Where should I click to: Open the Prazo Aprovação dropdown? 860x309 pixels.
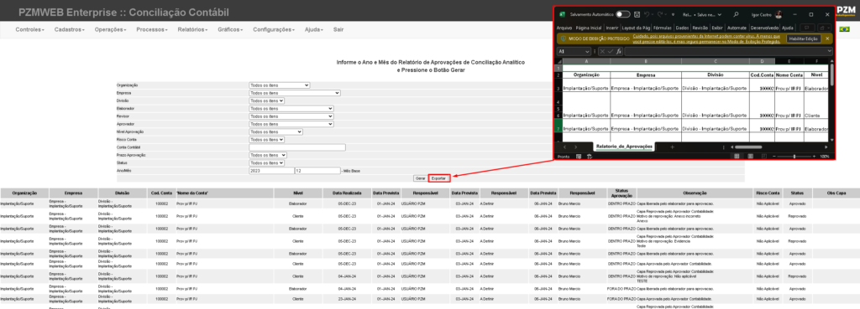[268, 155]
